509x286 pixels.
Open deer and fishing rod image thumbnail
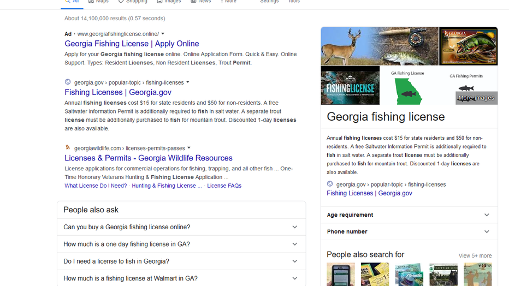(380, 46)
